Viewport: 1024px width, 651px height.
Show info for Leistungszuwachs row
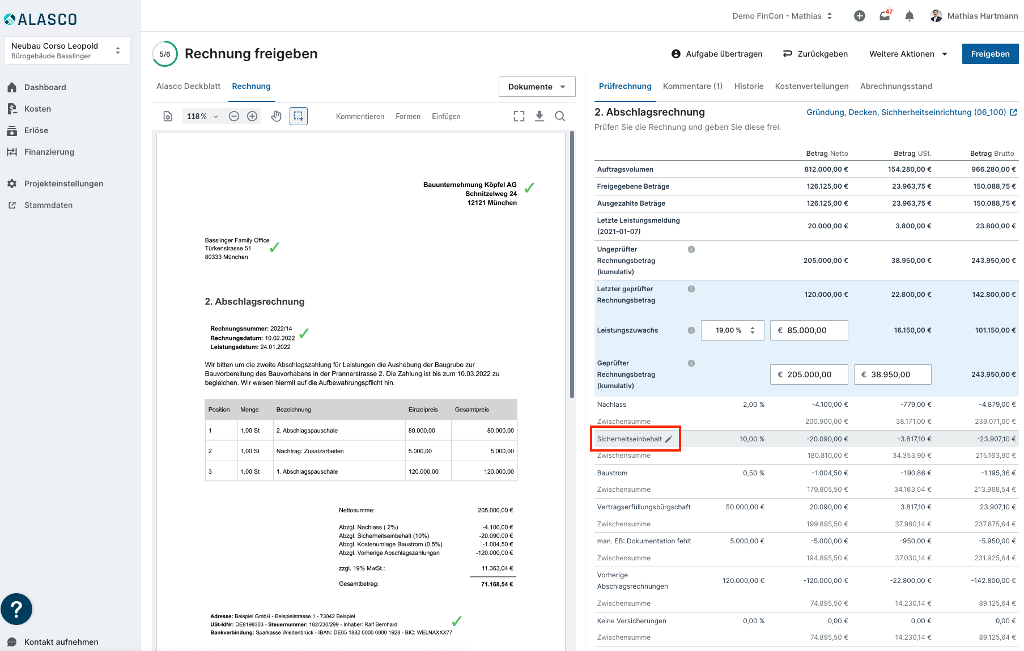691,330
